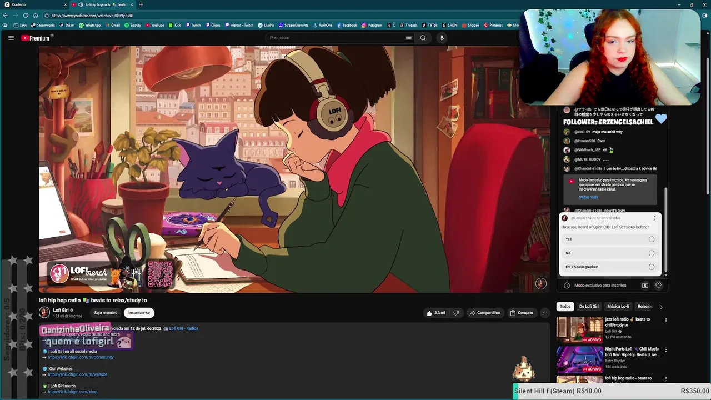Select I'm a Spiritographer poll option
The height and width of the screenshot is (400, 711).
(x=610, y=267)
